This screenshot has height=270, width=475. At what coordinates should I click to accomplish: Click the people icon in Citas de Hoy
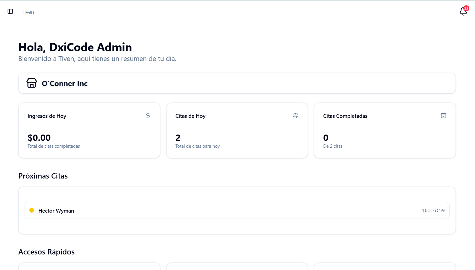pos(296,115)
